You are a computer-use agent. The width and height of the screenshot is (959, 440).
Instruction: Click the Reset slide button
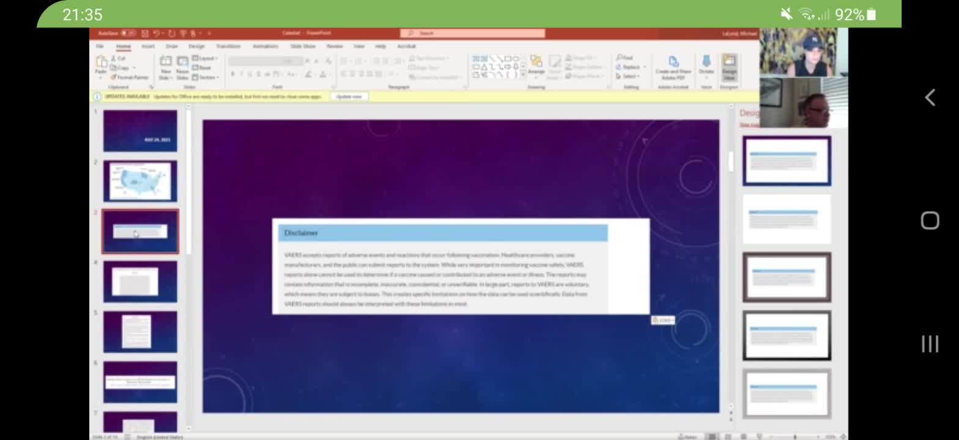click(201, 68)
